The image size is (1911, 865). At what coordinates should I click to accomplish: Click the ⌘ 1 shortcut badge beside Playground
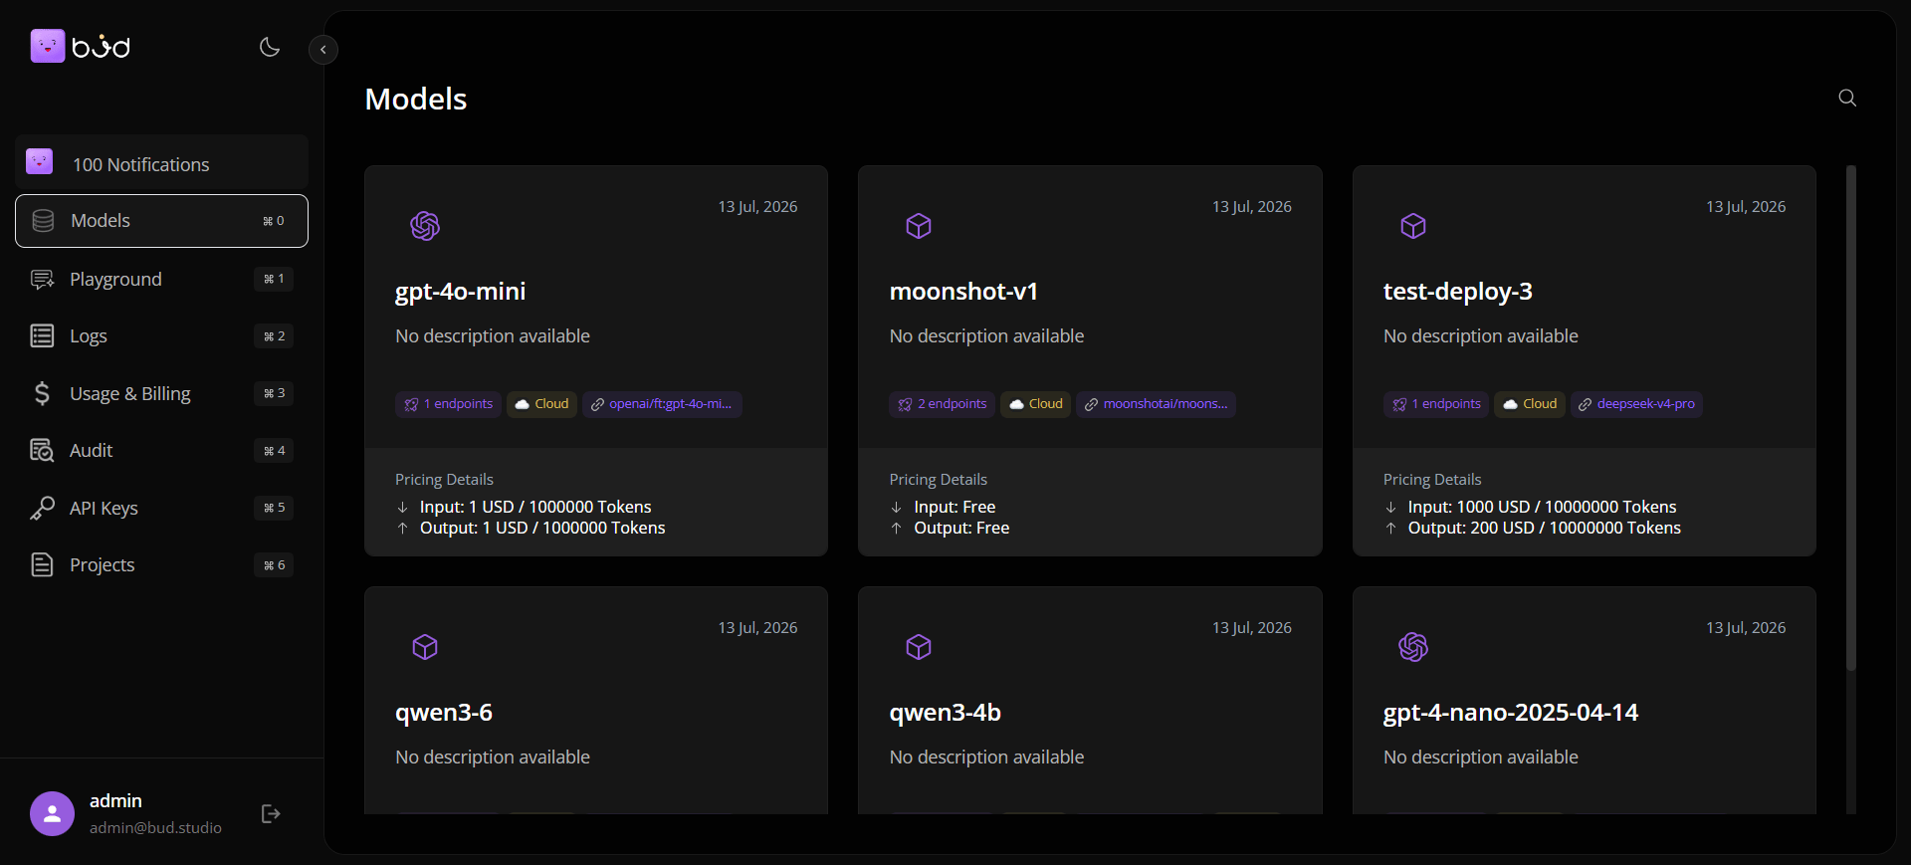(274, 279)
